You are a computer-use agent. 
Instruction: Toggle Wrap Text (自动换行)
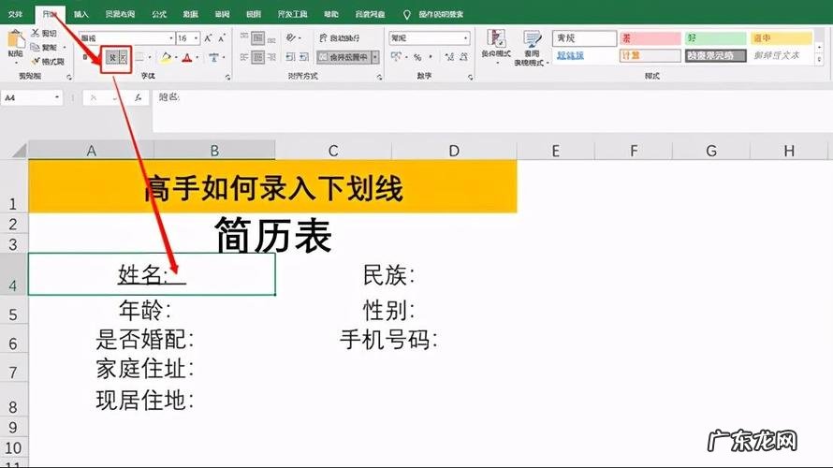click(x=339, y=38)
